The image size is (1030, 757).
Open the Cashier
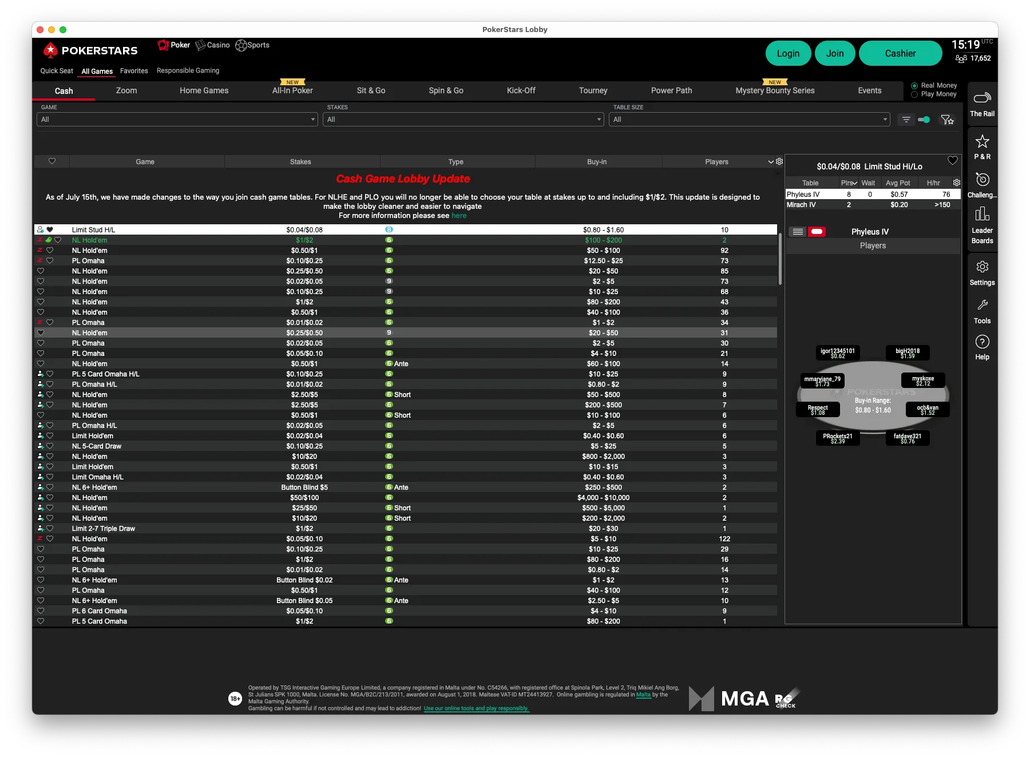coord(900,53)
